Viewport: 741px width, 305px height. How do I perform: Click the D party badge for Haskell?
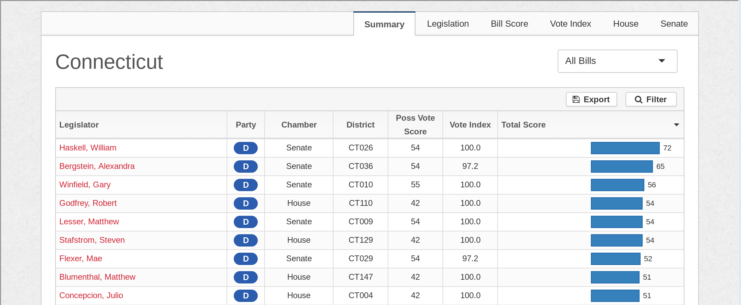pos(245,148)
